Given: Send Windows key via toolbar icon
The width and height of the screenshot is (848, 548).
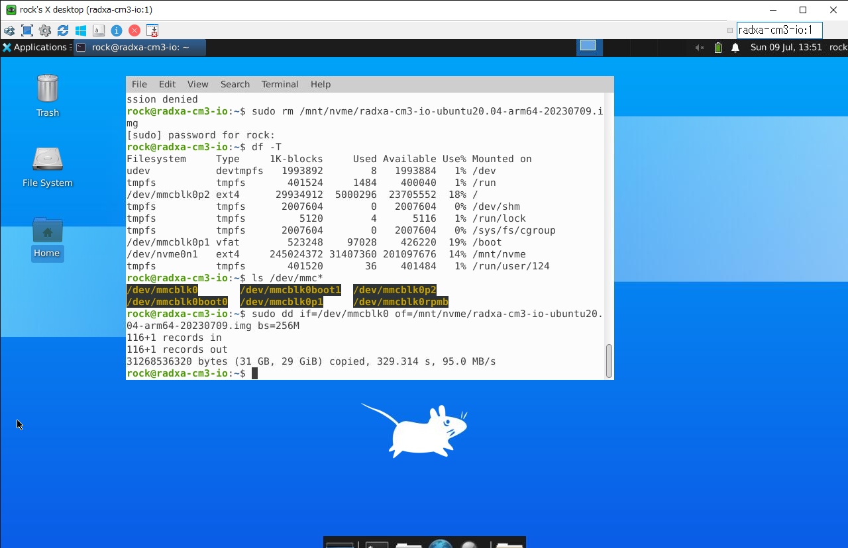Looking at the screenshot, I should click(81, 30).
